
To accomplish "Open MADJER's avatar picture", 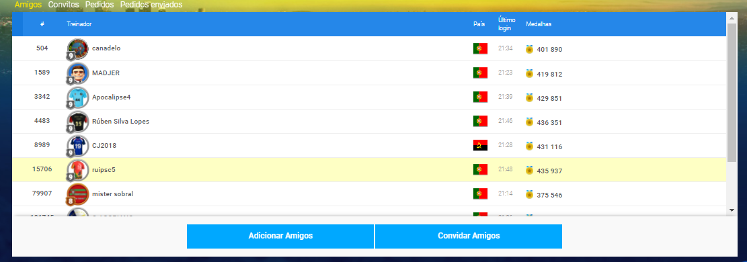I will pyautogui.click(x=77, y=73).
